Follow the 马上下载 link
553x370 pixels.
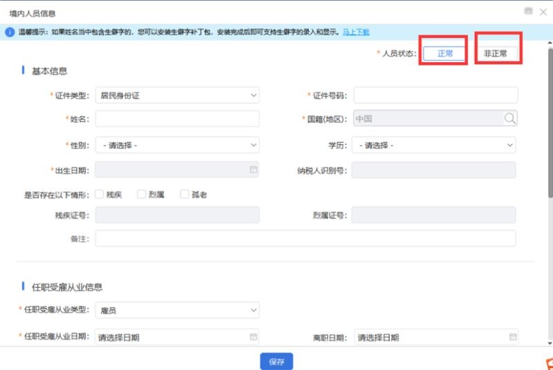click(356, 32)
